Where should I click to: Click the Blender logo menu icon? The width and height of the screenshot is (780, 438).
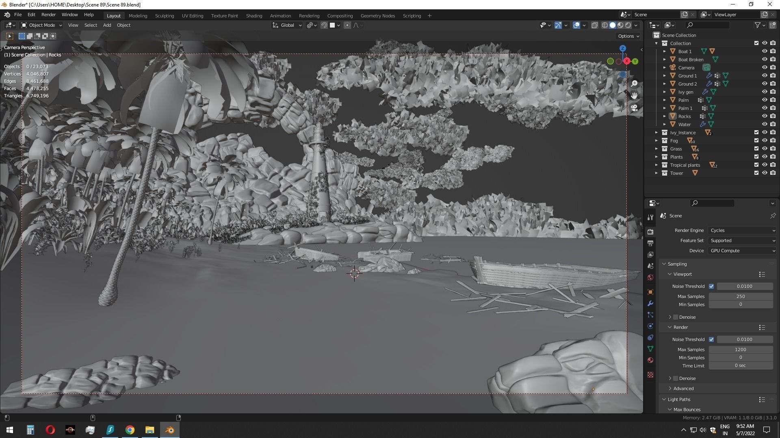[7, 15]
